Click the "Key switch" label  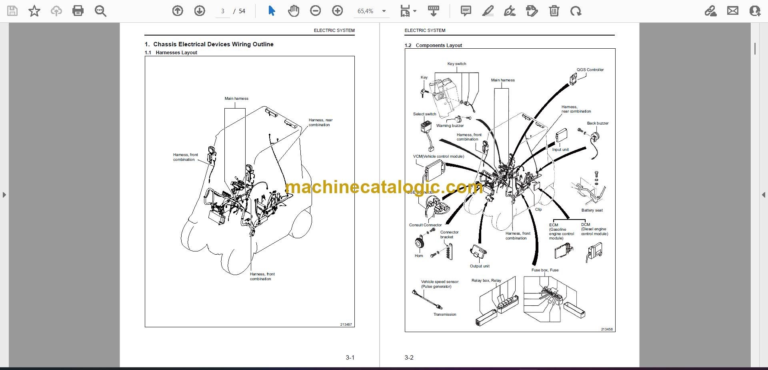click(456, 64)
